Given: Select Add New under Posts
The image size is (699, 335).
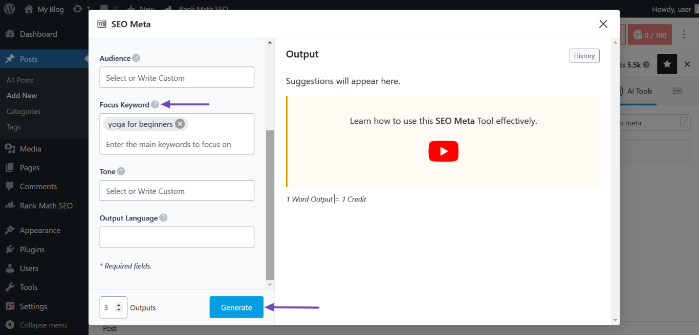Looking at the screenshot, I should (x=22, y=96).
